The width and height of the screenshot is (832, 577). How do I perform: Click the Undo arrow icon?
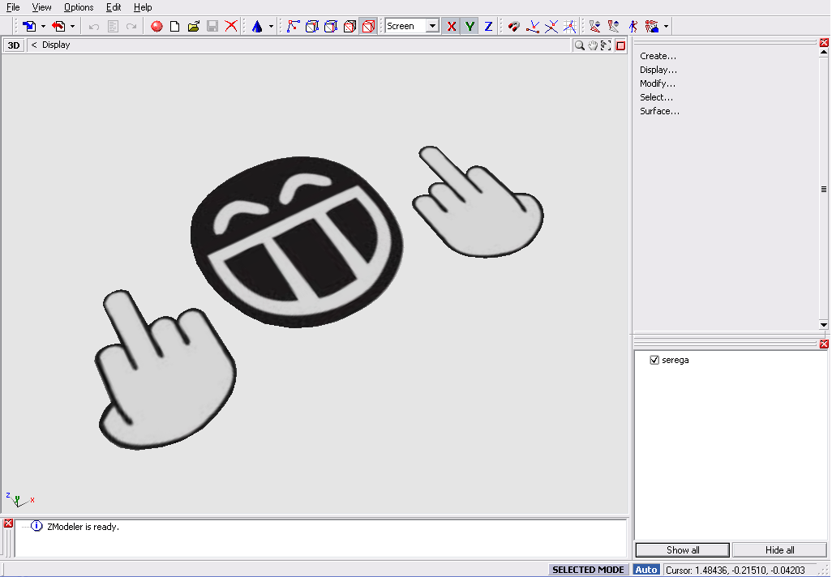94,26
